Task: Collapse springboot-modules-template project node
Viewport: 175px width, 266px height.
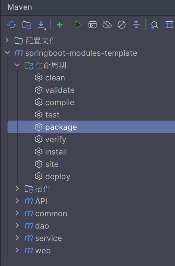Action: [x=7, y=53]
